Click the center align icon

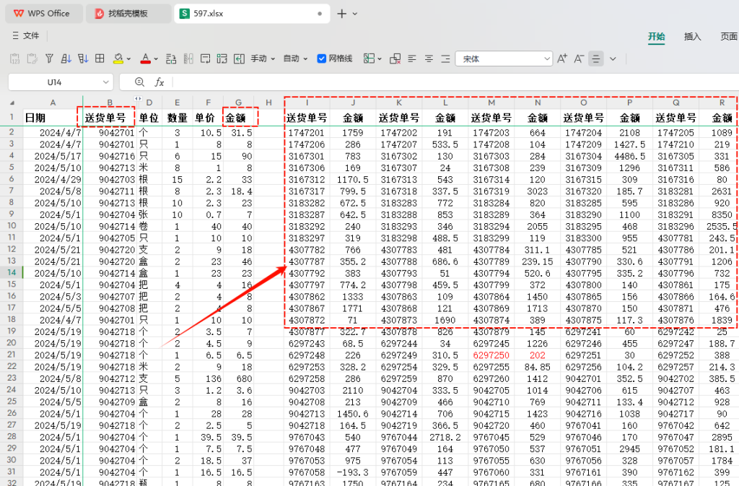(429, 58)
